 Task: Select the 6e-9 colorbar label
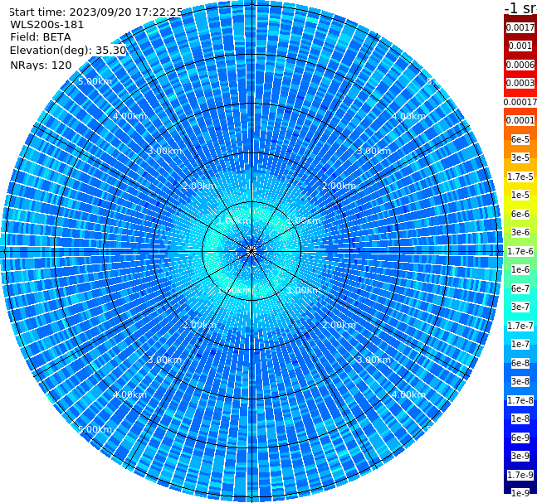520,438
